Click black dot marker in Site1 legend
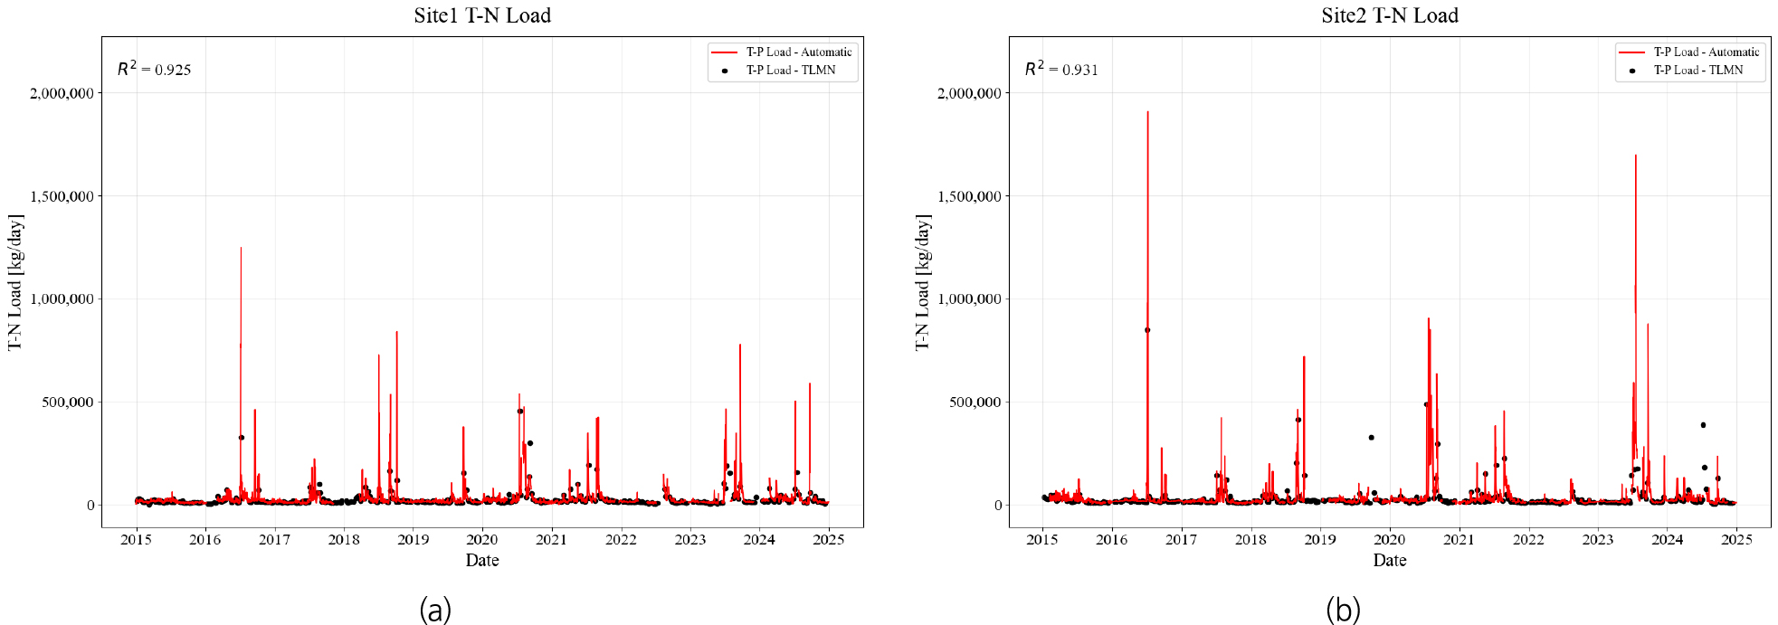 pos(725,71)
